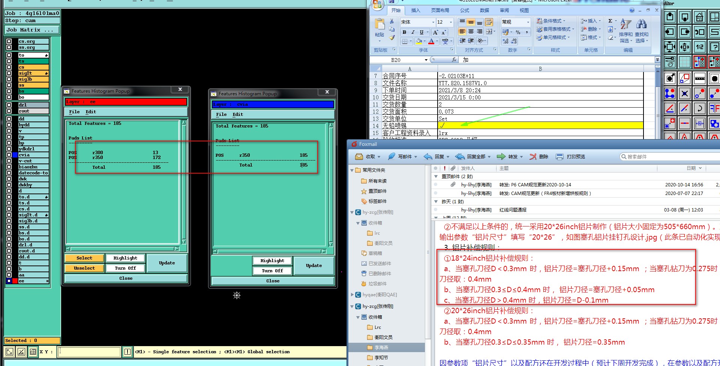The height and width of the screenshot is (366, 720).
Task: Collapse the 置顶邮件 (2 封) mail group
Action: click(436, 176)
